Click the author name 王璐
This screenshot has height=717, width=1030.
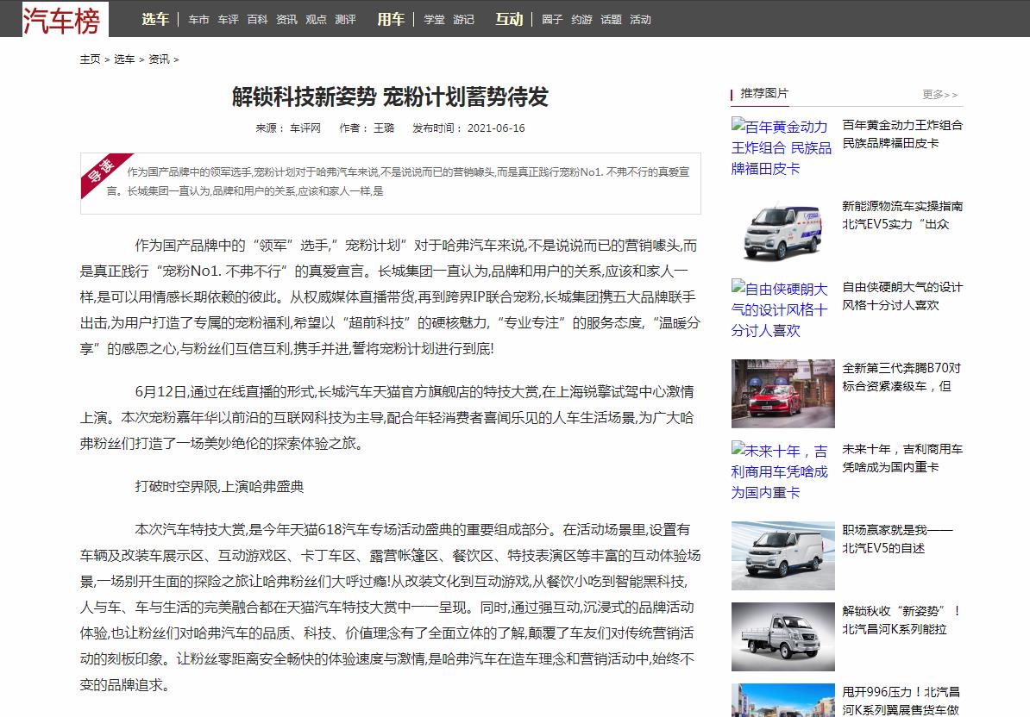[x=384, y=128]
